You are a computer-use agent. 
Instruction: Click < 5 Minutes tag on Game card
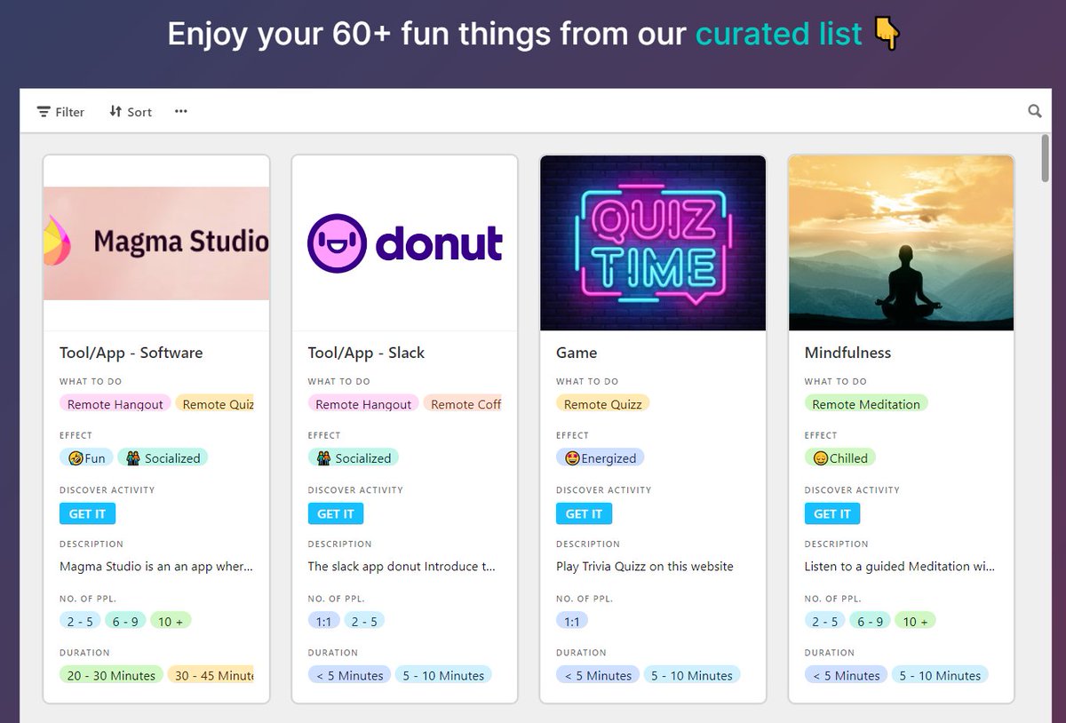click(598, 675)
